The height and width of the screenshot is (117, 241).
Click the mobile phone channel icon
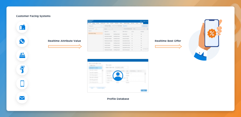coord(22,84)
